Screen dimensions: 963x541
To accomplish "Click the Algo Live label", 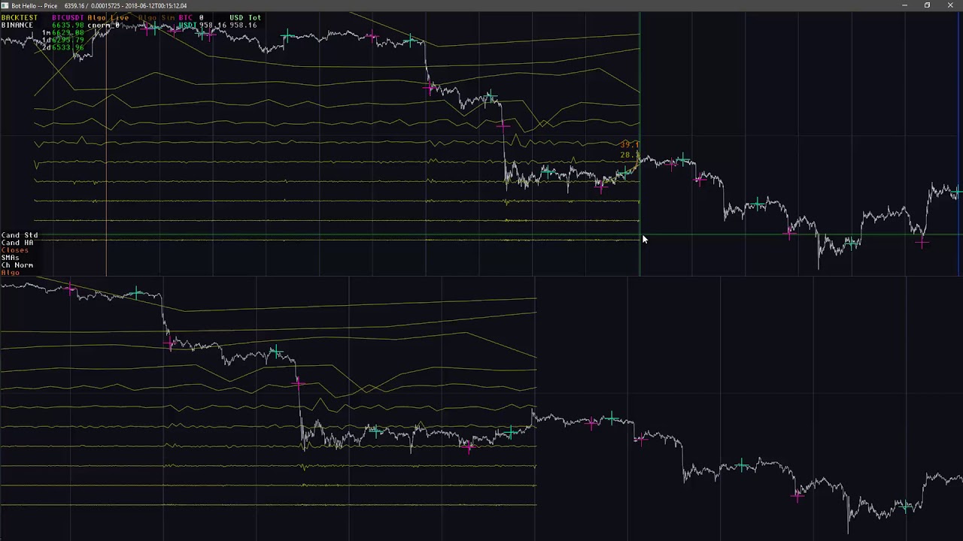I will pos(108,17).
